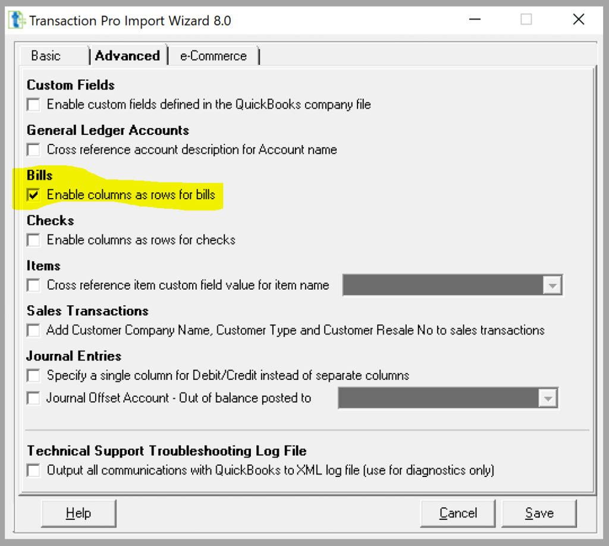Enable custom fields defined in QuickBooks company file

click(33, 105)
